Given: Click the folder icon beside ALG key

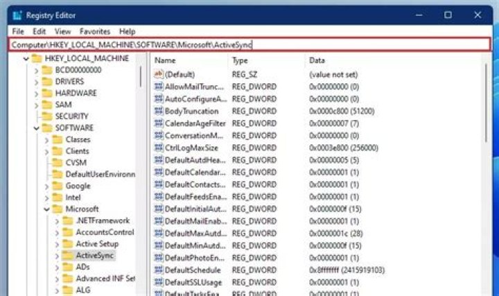Looking at the screenshot, I should [x=68, y=290].
